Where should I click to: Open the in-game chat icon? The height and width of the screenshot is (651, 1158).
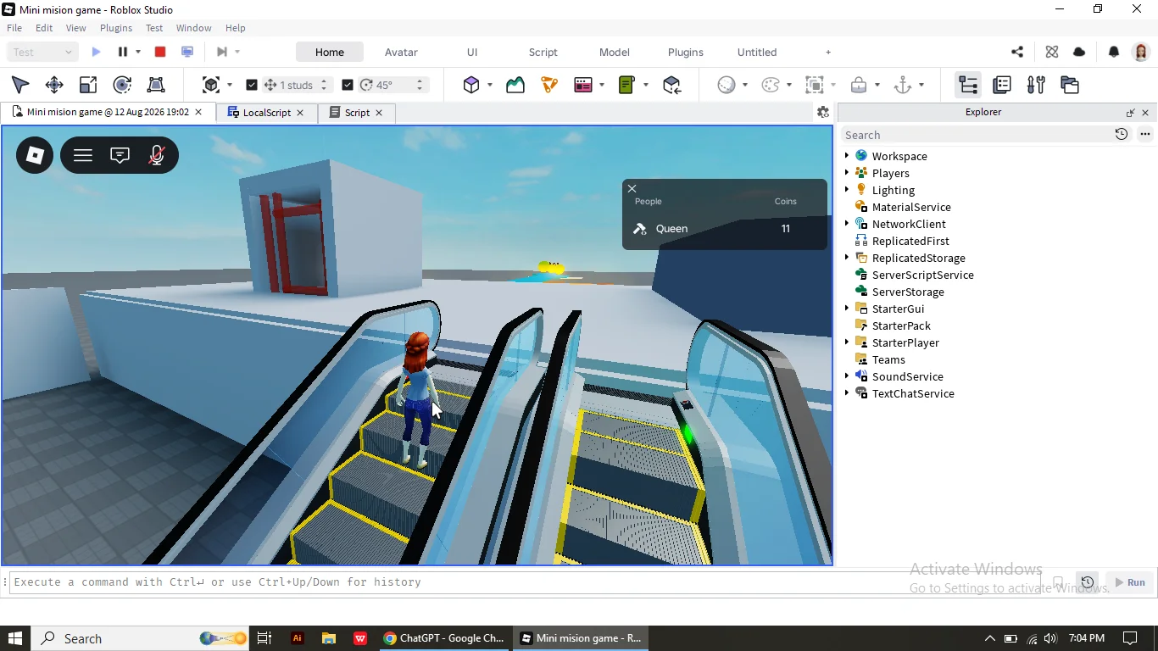[x=120, y=155]
